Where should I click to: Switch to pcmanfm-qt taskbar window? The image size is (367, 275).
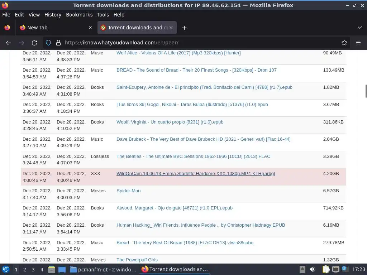tap(103, 269)
